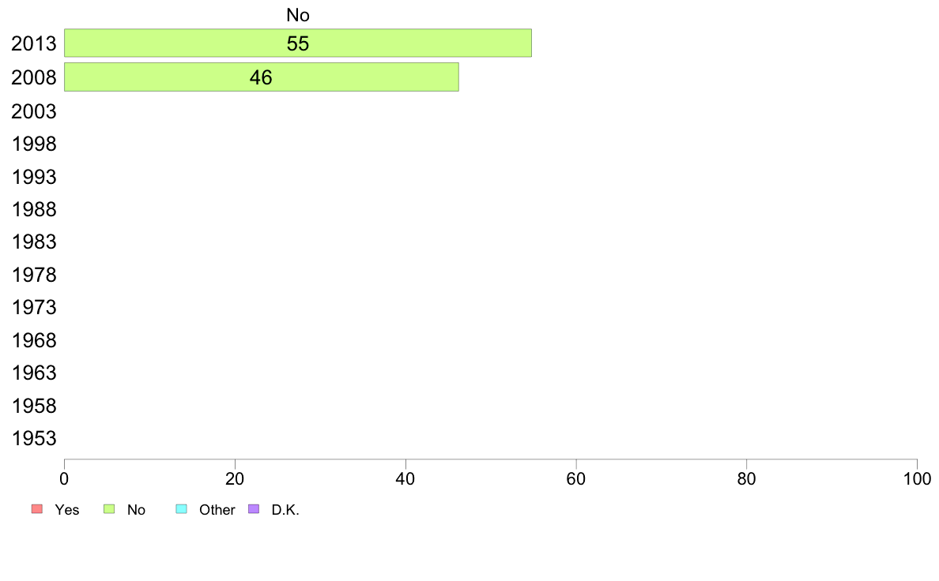Click the 1983 year label
The image size is (939, 581).
point(33,242)
